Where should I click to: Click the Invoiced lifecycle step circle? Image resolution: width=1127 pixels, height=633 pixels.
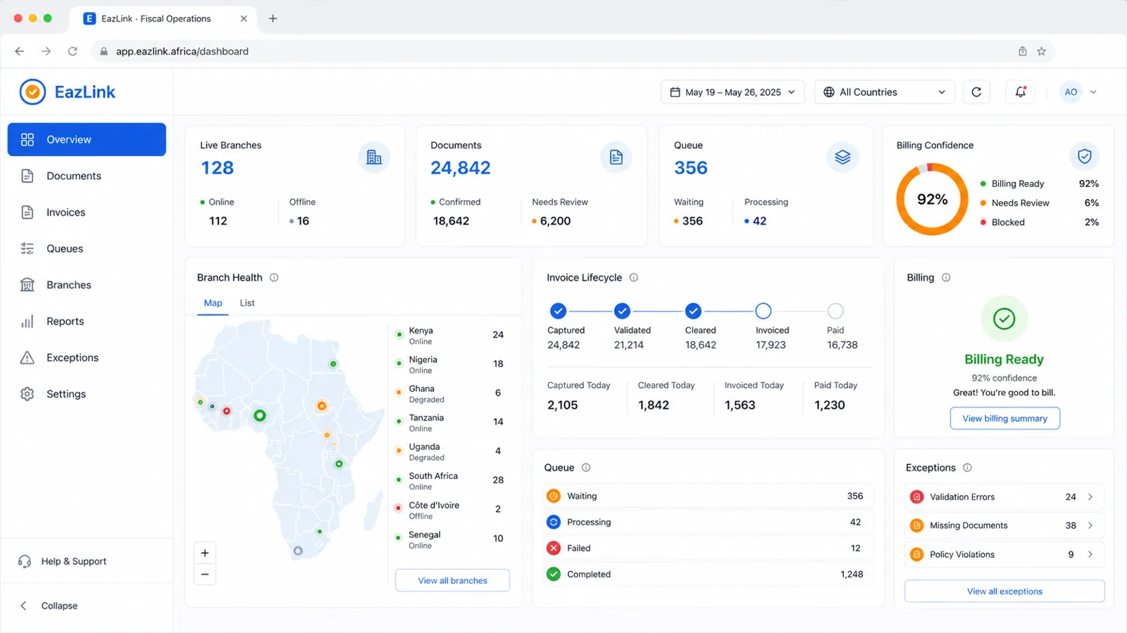click(x=764, y=311)
